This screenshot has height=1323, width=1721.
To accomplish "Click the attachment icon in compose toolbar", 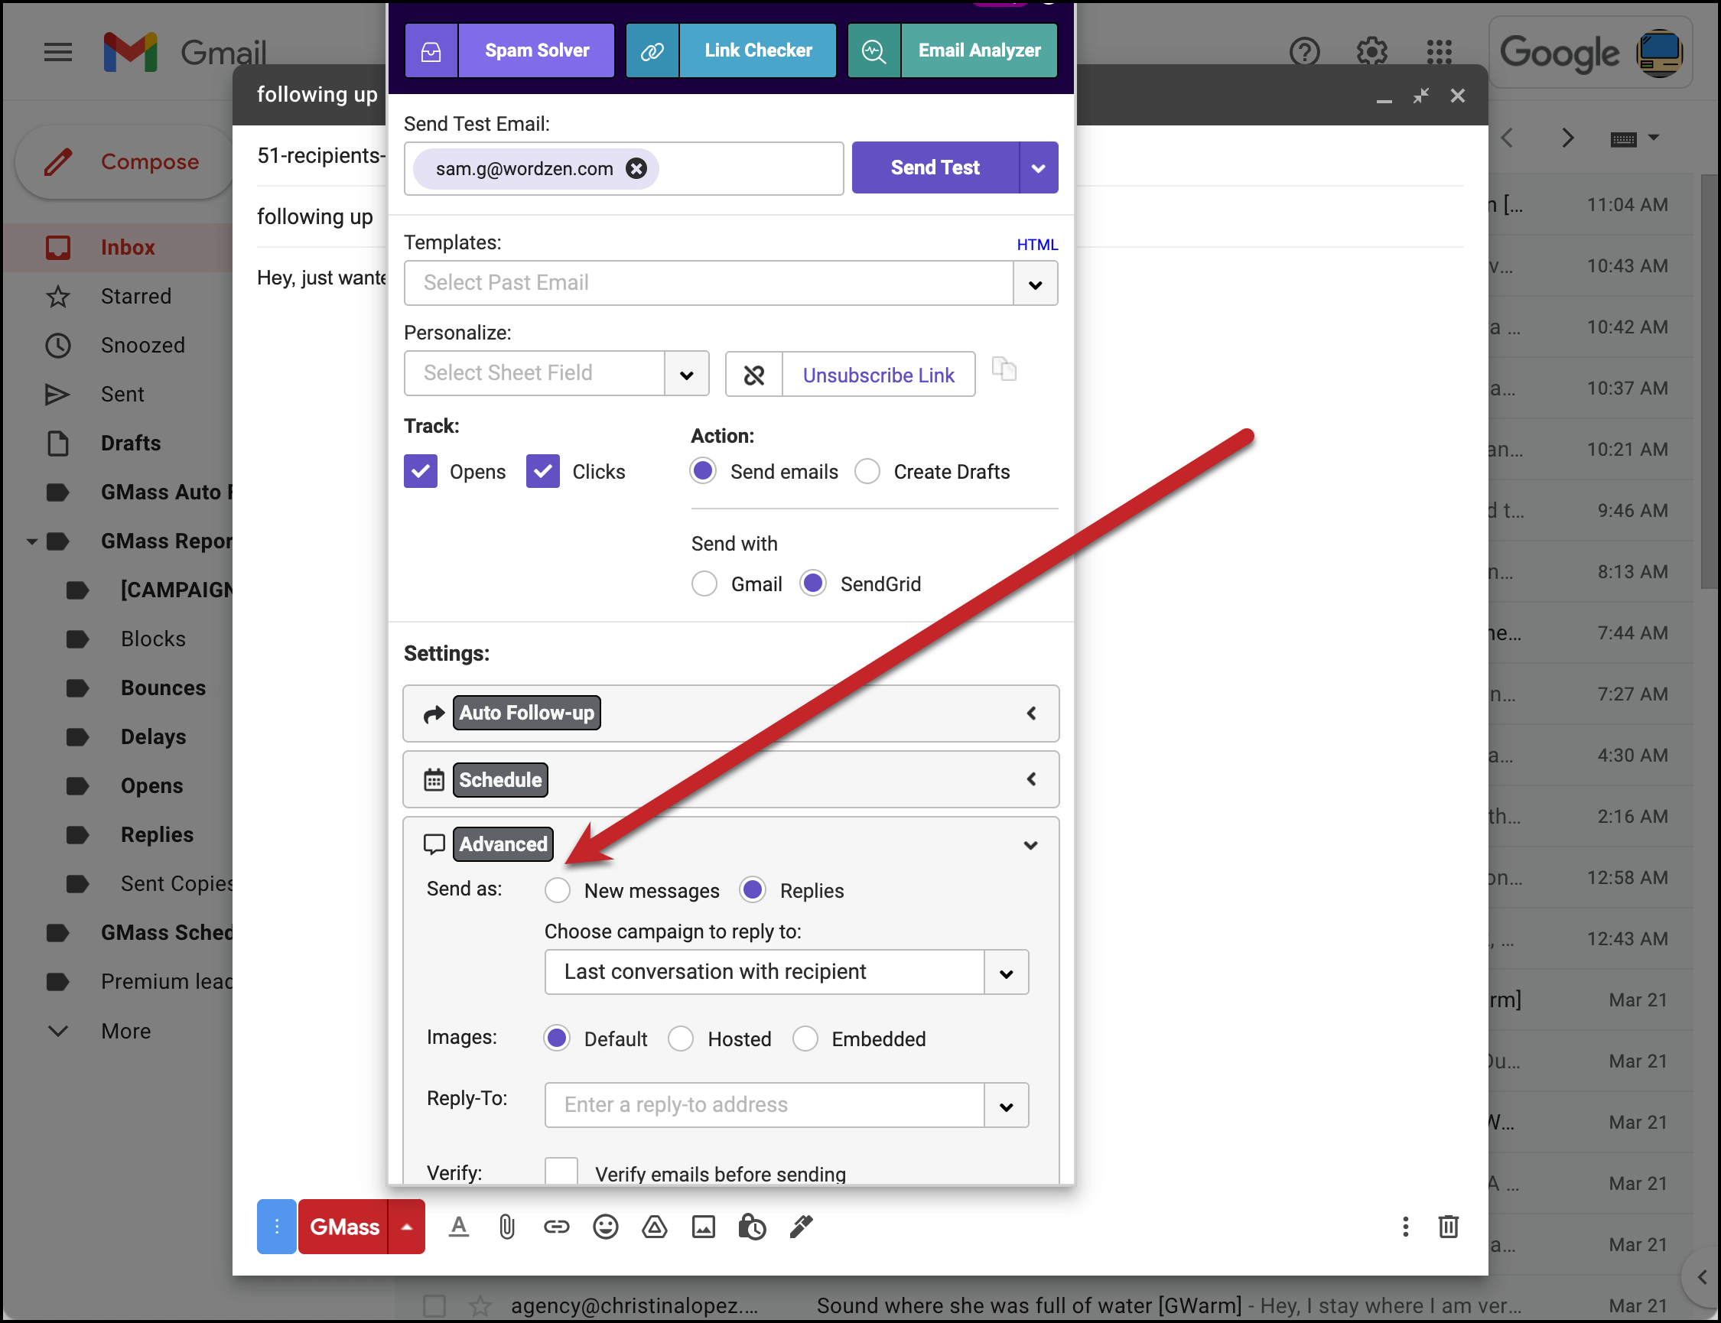I will [x=505, y=1226].
